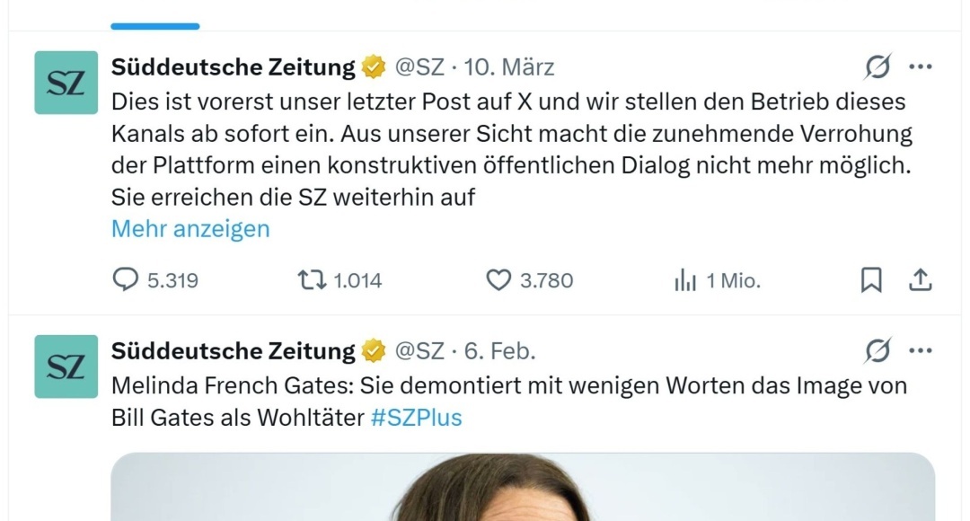Open the 6. Feb. post timestamp
970x521 pixels.
[500, 350]
